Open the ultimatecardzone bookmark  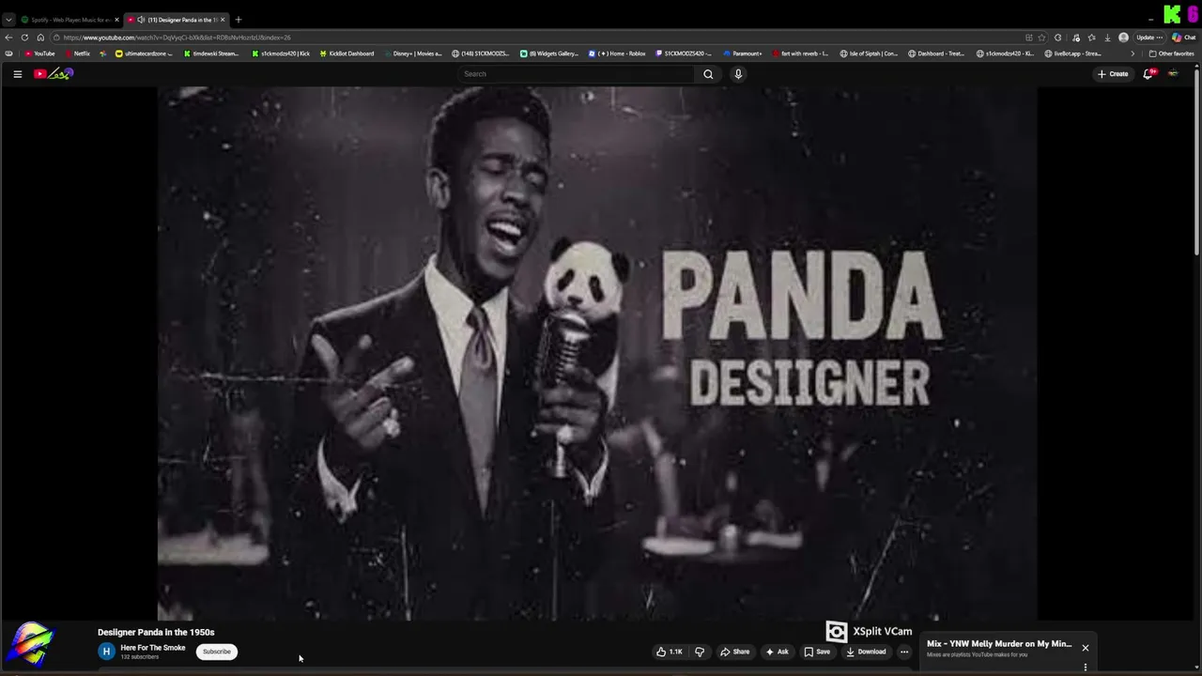coord(144,54)
